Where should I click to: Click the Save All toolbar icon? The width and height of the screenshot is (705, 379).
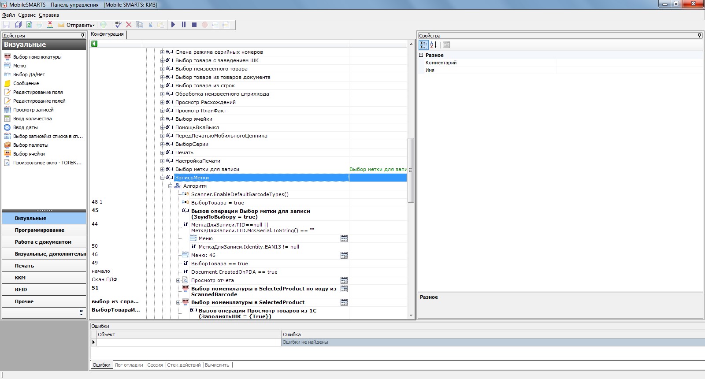(x=18, y=25)
